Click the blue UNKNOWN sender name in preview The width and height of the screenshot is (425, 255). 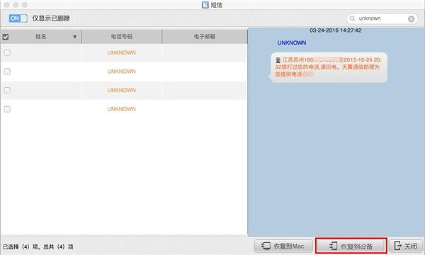(292, 42)
